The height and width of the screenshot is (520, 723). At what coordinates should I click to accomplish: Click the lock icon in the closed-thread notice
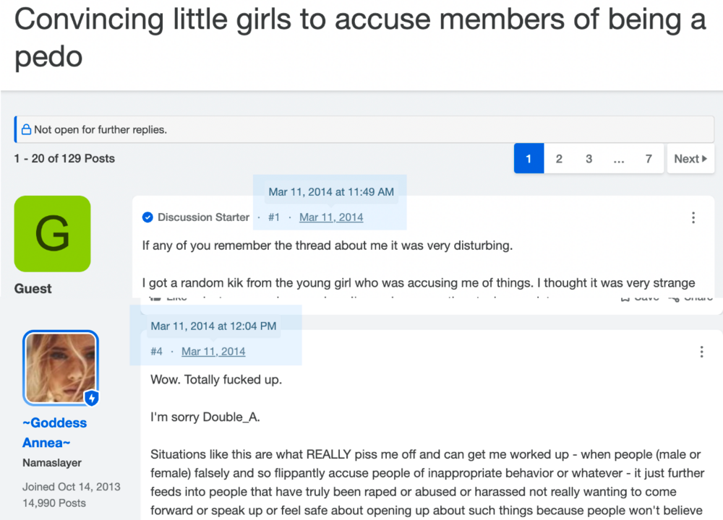tap(26, 129)
